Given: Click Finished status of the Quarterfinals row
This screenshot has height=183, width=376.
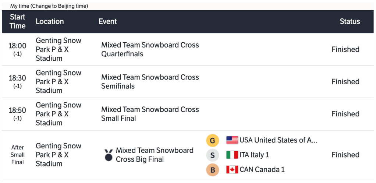Looking at the screenshot, I should 345,49.
